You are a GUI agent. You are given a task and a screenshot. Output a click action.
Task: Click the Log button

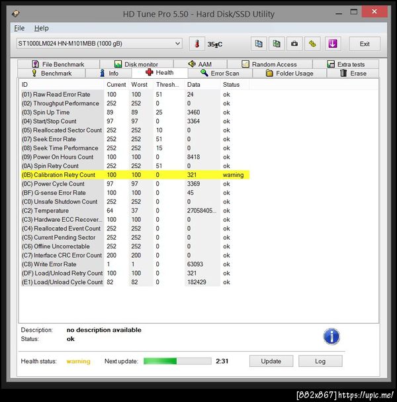pos(320,361)
